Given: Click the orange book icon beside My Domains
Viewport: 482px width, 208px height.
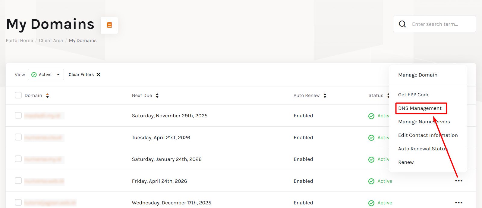Looking at the screenshot, I should click(109, 25).
